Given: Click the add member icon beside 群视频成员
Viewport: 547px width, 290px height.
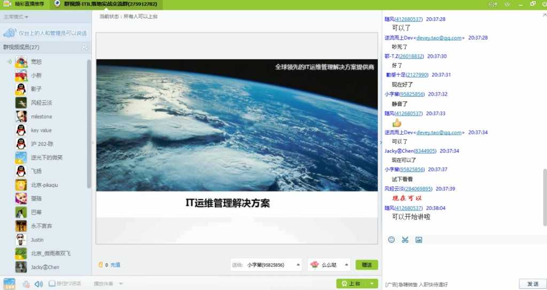Looking at the screenshot, I should tap(84, 47).
